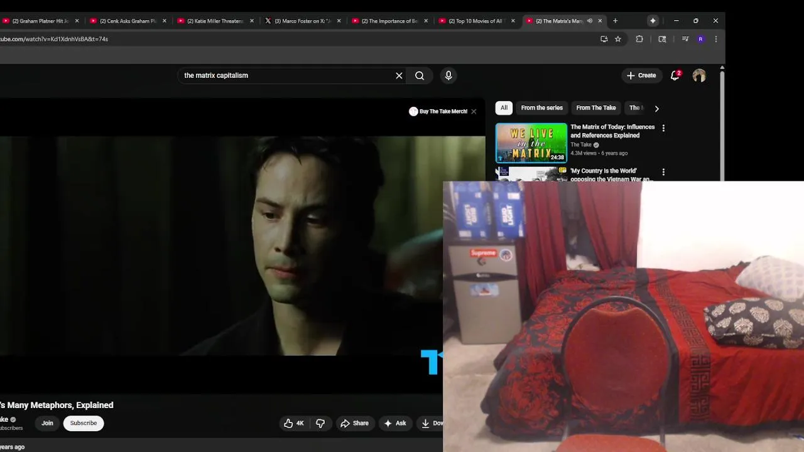Click the 'My Country Is the World' thumbnail
Viewport: 804px width, 452px height.
[531, 174]
